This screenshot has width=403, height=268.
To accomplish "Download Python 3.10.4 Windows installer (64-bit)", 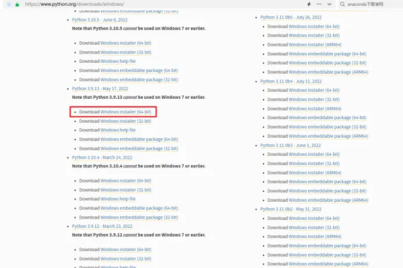I will pyautogui.click(x=126, y=181).
